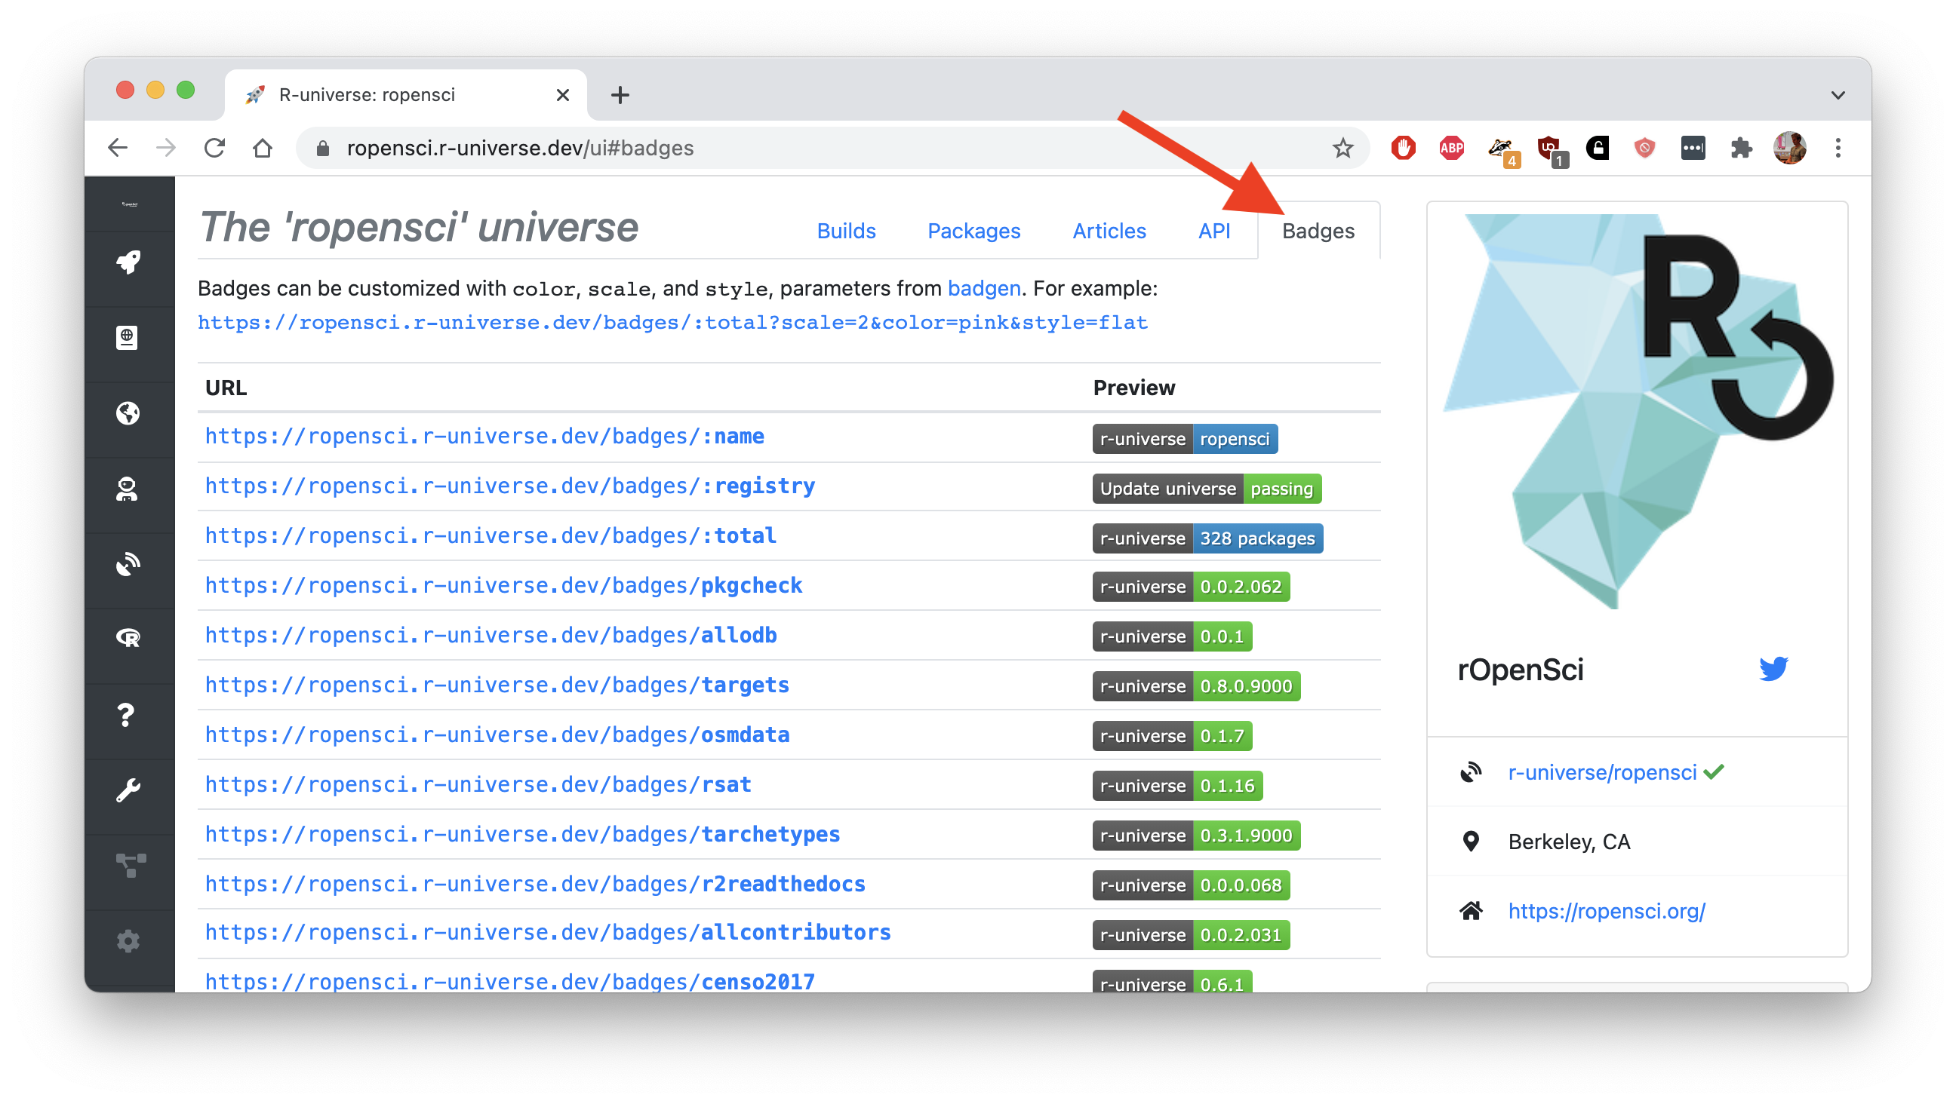Click the 328 packages badge preview
This screenshot has height=1104, width=1956.
1207,538
